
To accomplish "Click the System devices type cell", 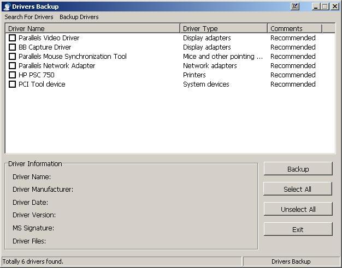I will [x=206, y=84].
